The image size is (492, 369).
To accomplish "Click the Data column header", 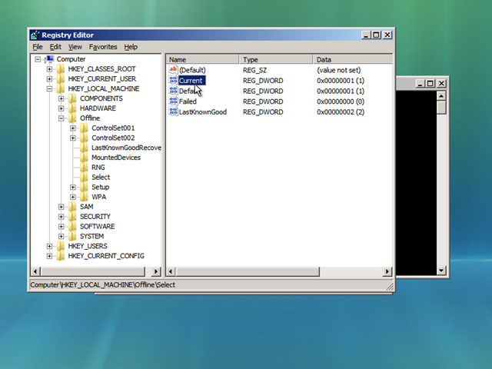I will point(353,59).
